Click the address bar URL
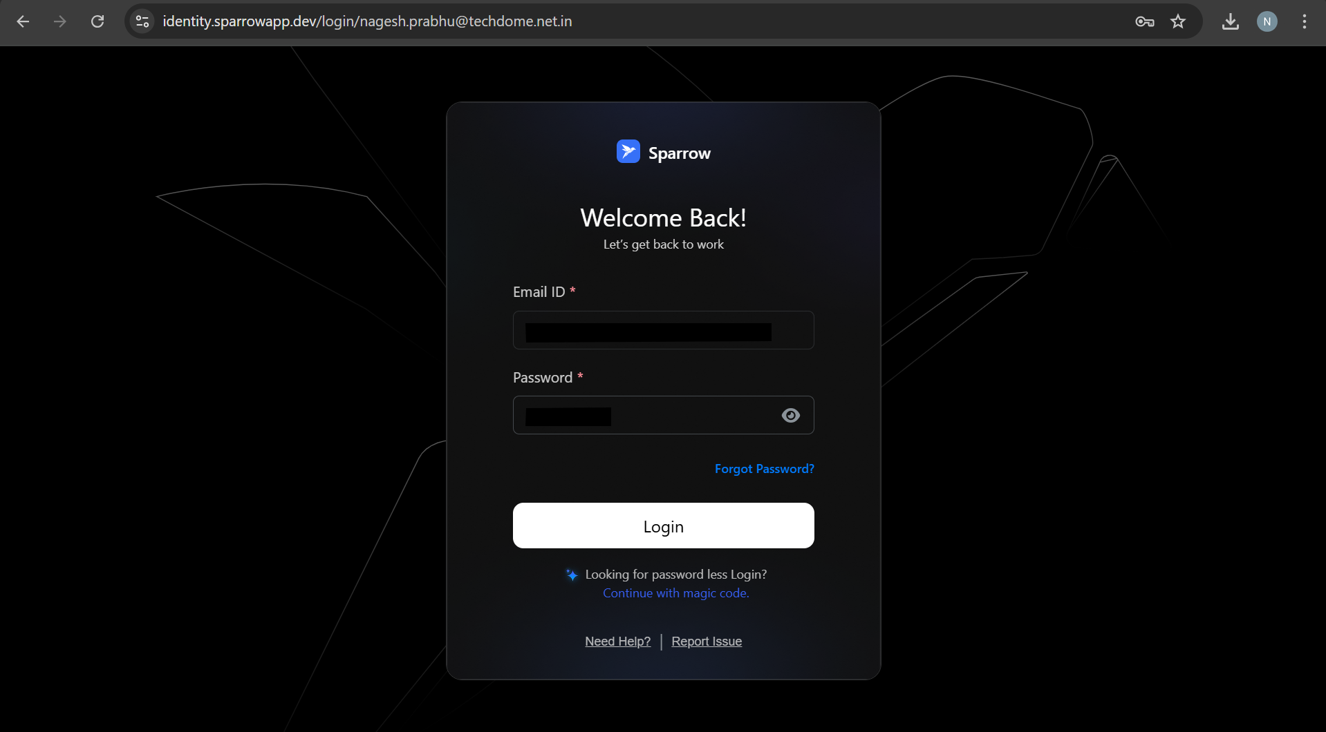This screenshot has width=1326, height=732. coord(367,21)
